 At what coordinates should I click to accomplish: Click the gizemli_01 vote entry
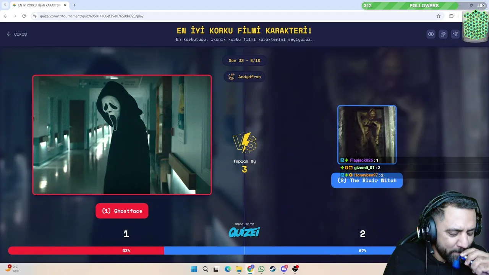pyautogui.click(x=360, y=168)
